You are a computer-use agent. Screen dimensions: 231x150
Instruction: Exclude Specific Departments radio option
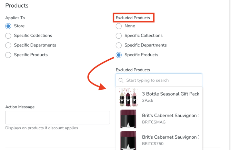[x=119, y=45]
